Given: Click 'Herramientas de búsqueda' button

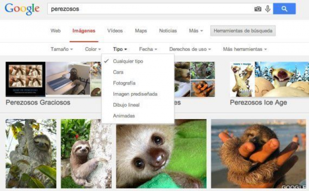Looking at the screenshot, I should pos(243,31).
